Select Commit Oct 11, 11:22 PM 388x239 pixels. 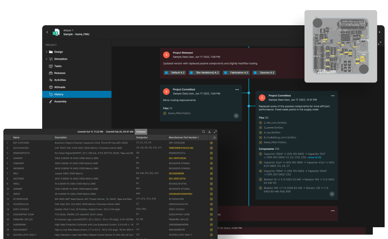coord(90,132)
